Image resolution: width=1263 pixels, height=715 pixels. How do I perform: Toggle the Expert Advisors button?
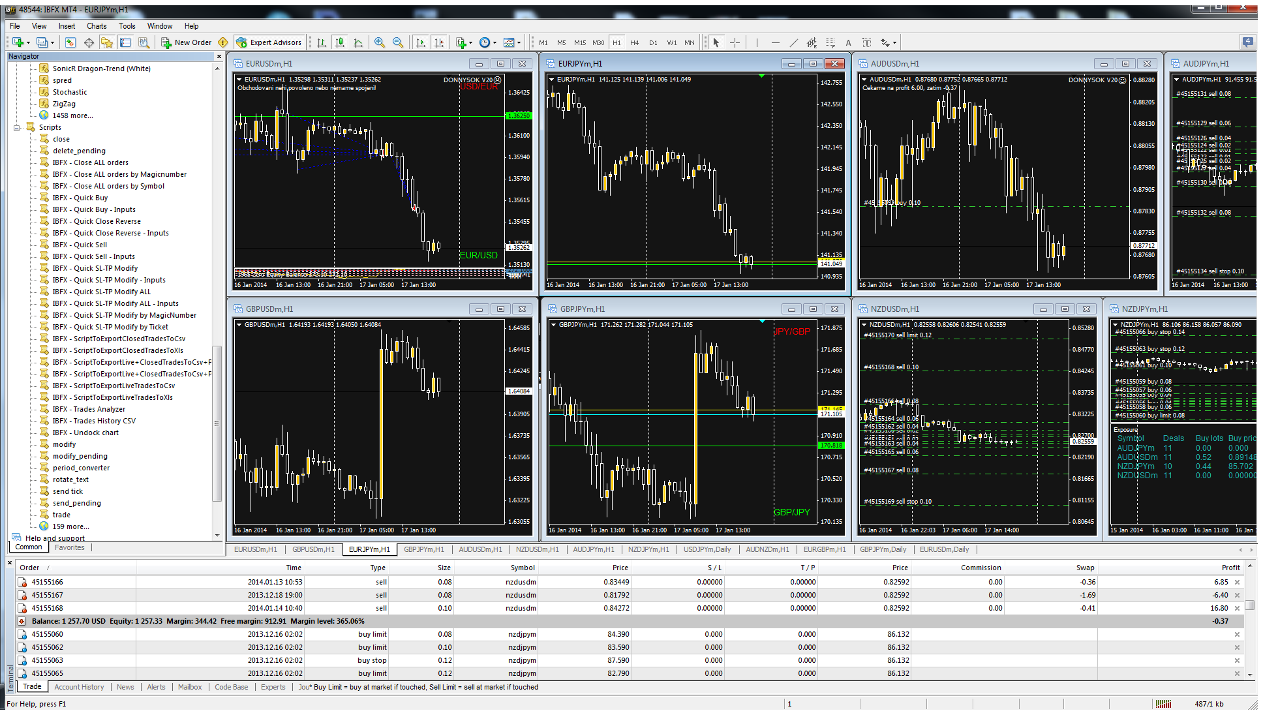click(269, 42)
